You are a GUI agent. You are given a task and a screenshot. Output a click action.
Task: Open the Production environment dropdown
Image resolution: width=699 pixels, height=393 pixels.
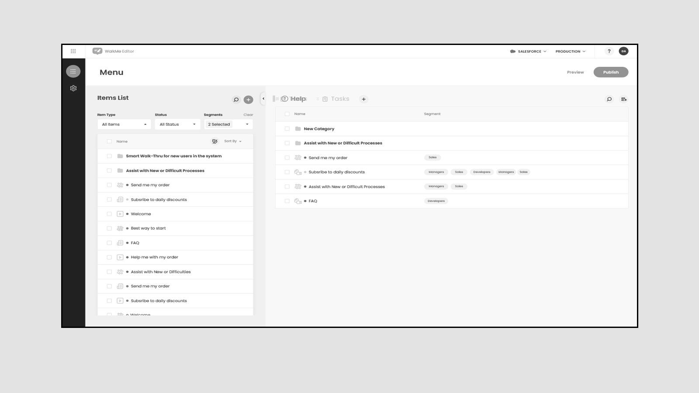tap(571, 51)
